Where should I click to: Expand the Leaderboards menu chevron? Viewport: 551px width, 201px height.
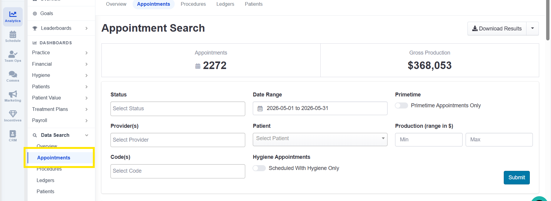click(x=87, y=28)
